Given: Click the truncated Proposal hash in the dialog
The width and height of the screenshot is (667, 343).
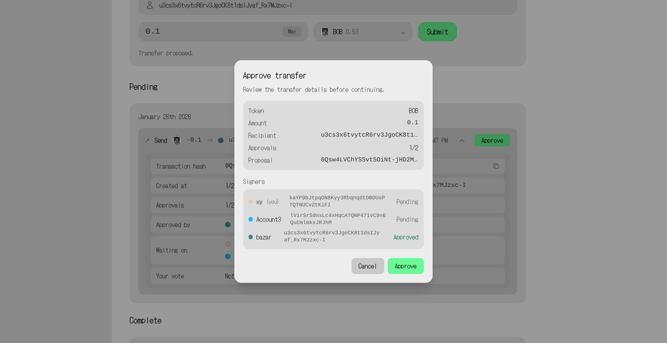Looking at the screenshot, I should coord(369,160).
